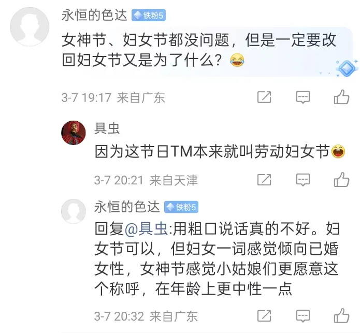Viewport: 360px width, 333px height.
Task: Share the first comment posted at 19:17
Action: 264,97
